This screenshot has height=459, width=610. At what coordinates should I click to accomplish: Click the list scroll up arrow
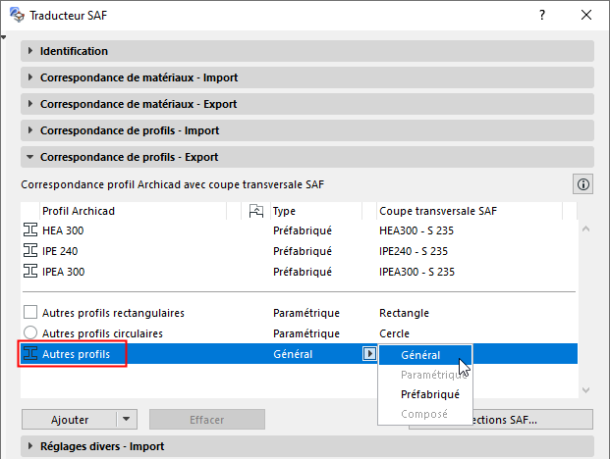[x=585, y=229]
